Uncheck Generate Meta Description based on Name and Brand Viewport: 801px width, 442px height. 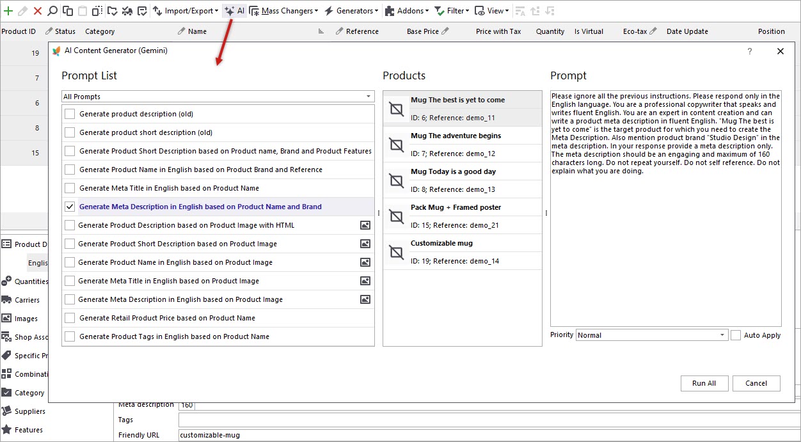click(x=70, y=207)
